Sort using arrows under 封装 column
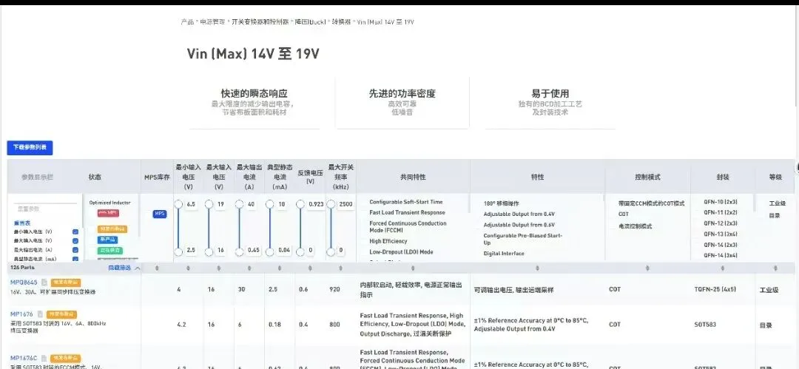The image size is (799, 369). pyautogui.click(x=722, y=268)
